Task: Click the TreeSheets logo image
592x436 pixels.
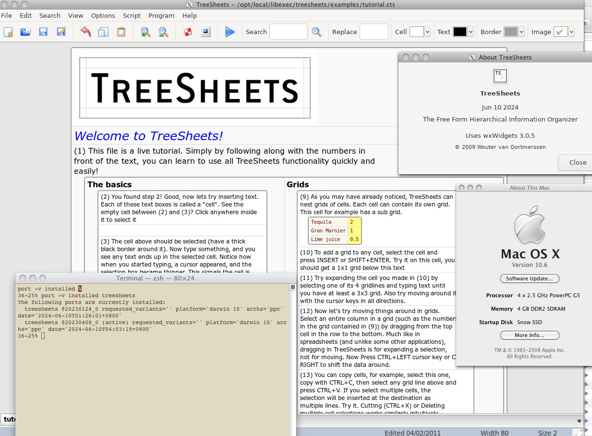Action: [x=194, y=88]
